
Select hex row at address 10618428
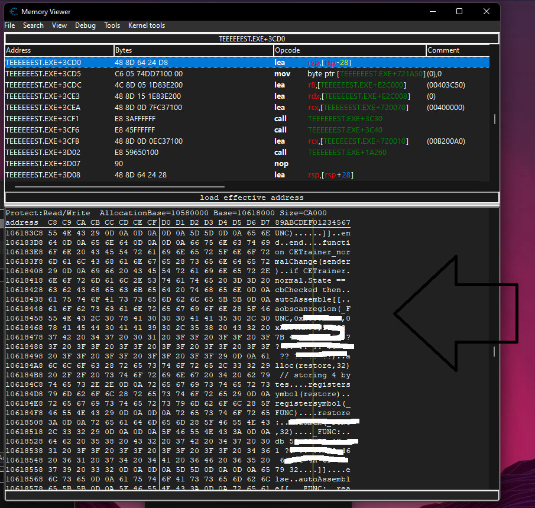pos(178,290)
